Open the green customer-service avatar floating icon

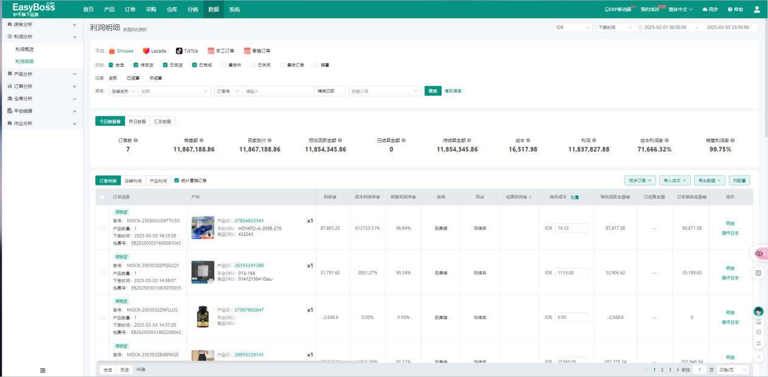[758, 311]
